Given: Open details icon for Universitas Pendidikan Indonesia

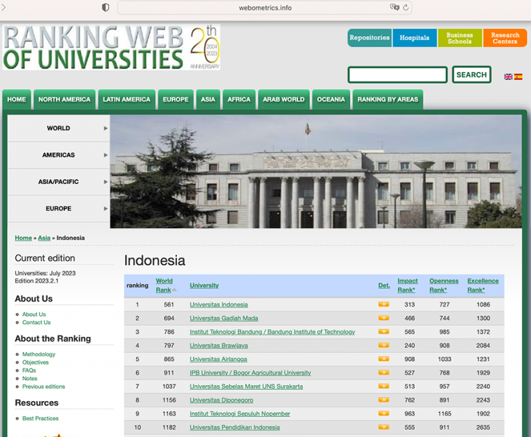Looking at the screenshot, I should point(383,427).
